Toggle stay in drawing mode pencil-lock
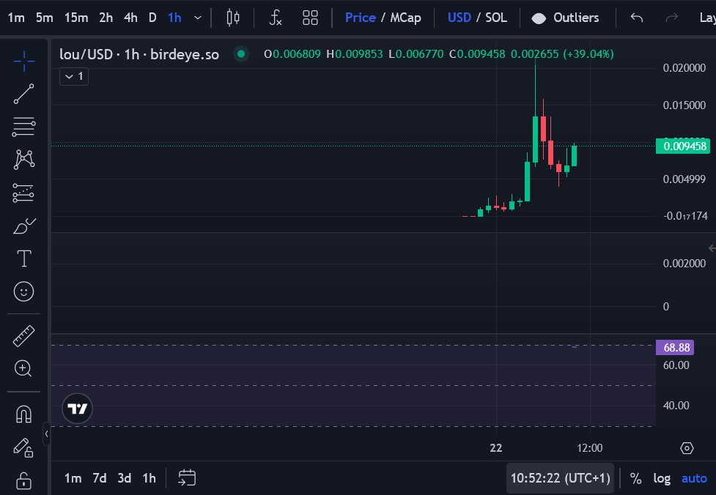 (23, 447)
